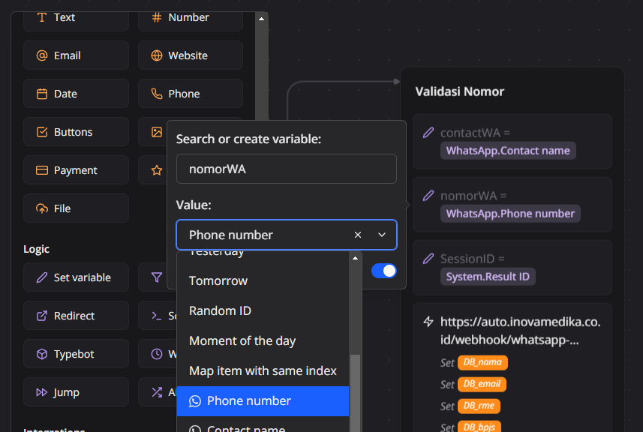Click the webhook lightning bolt icon
The height and width of the screenshot is (432, 643).
(428, 322)
